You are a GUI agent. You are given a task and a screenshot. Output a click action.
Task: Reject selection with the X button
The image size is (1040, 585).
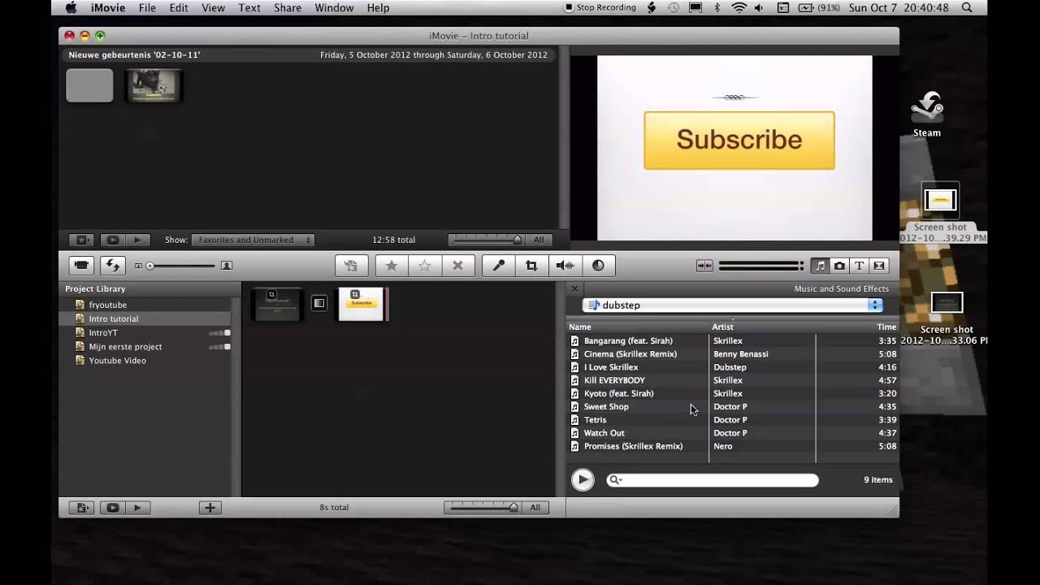(x=457, y=265)
